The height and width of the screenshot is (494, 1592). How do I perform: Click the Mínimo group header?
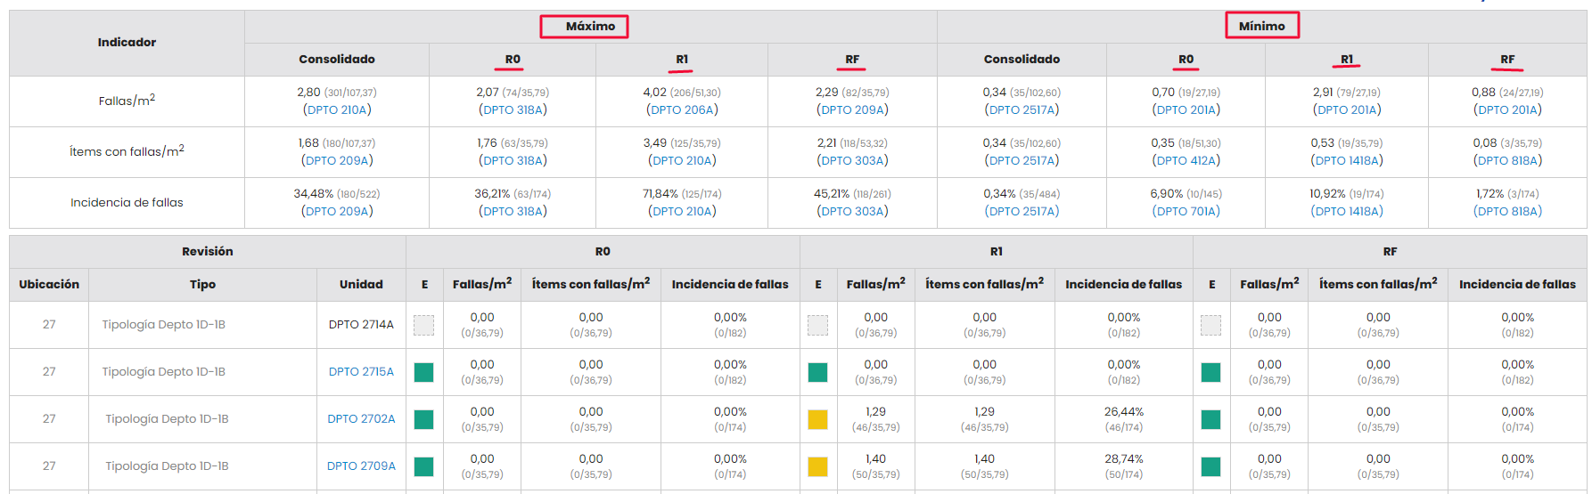click(1261, 27)
